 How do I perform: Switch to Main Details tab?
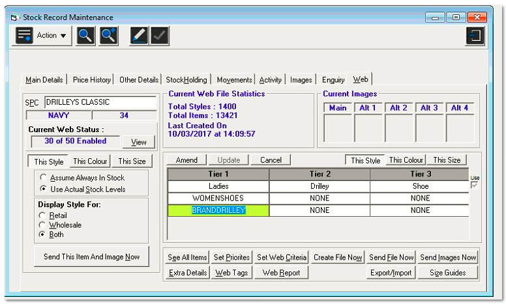click(44, 79)
